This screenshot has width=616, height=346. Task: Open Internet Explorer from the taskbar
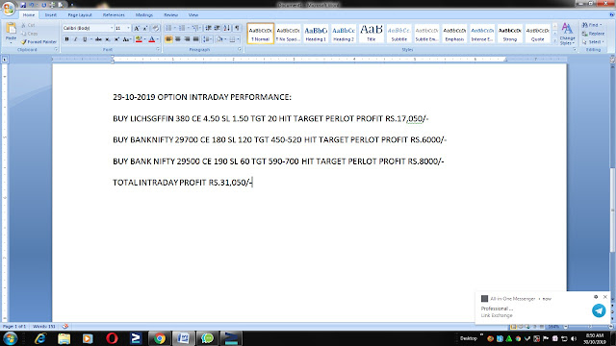click(40, 338)
